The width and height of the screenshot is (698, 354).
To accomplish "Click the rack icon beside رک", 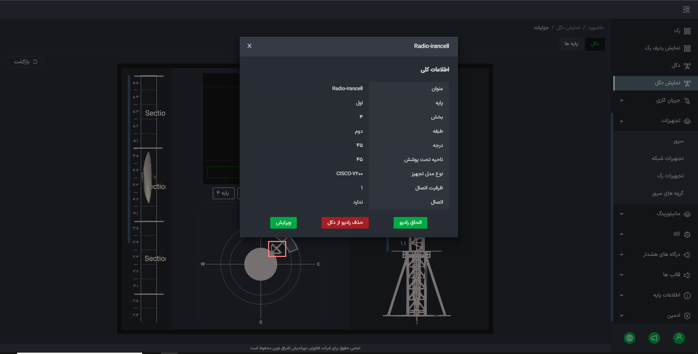I will pos(687,31).
